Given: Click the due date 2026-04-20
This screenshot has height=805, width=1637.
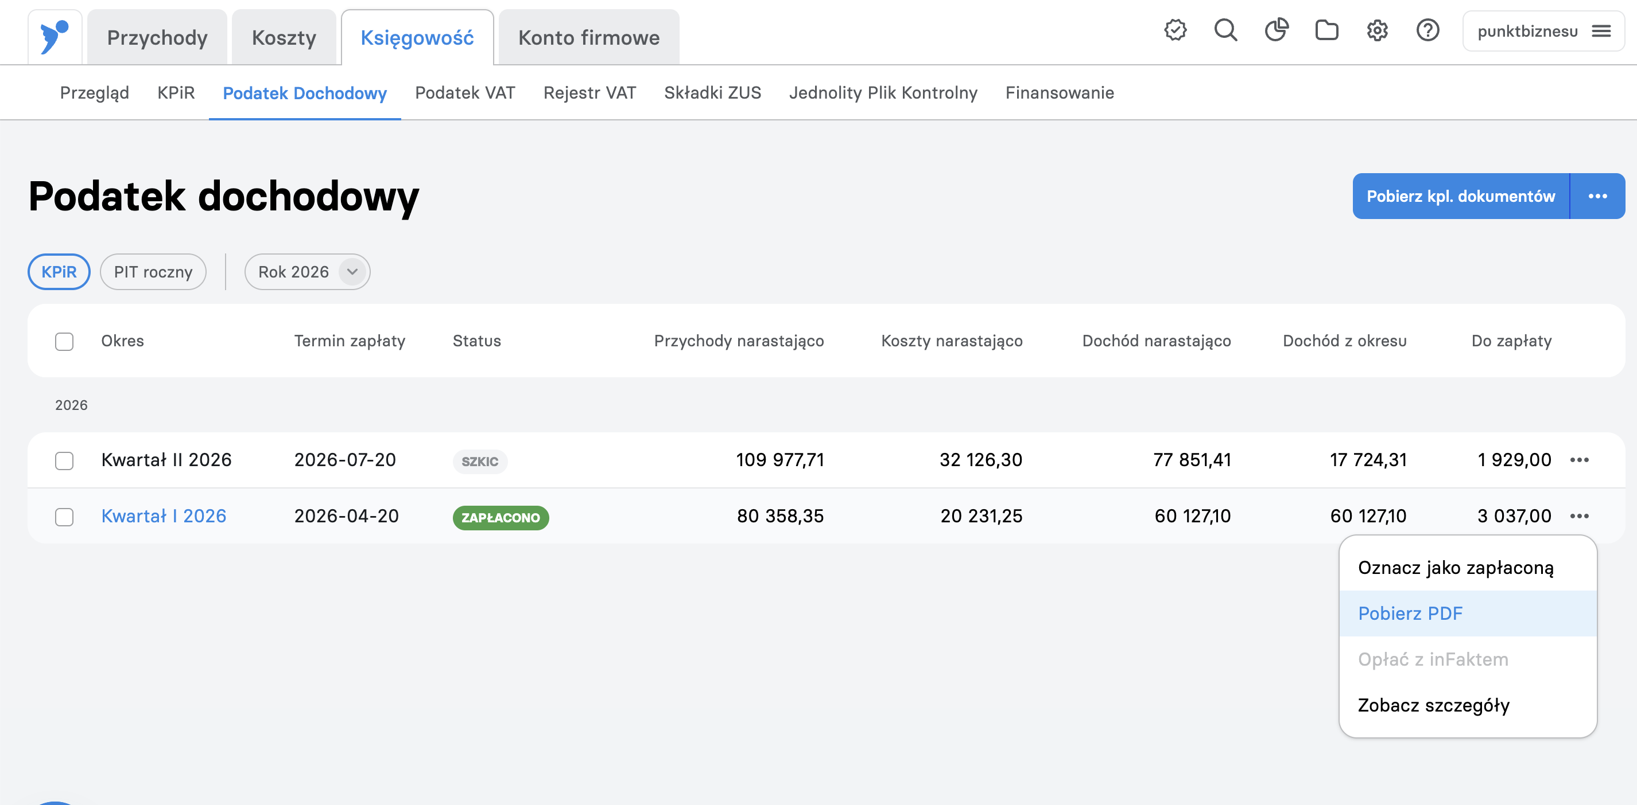Looking at the screenshot, I should (346, 515).
